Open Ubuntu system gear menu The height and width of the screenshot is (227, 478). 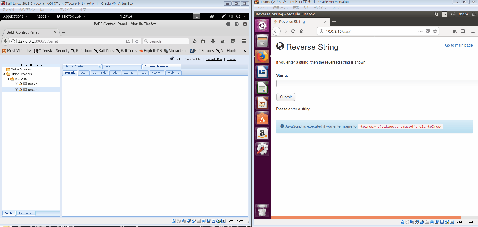(474, 14)
